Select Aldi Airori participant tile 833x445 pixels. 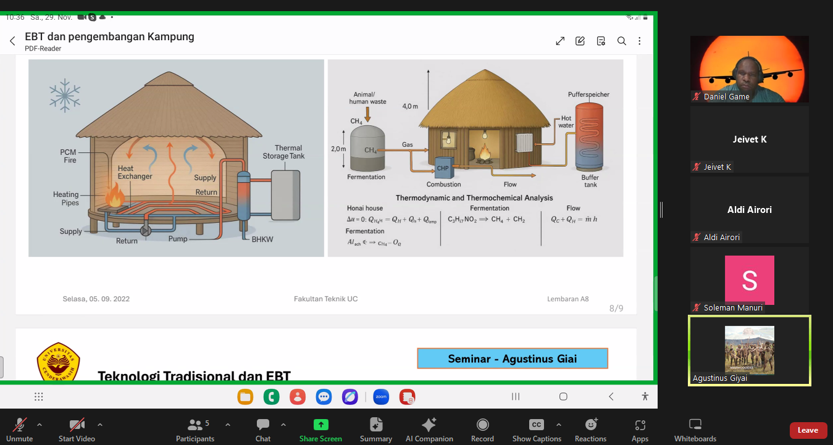(x=750, y=210)
